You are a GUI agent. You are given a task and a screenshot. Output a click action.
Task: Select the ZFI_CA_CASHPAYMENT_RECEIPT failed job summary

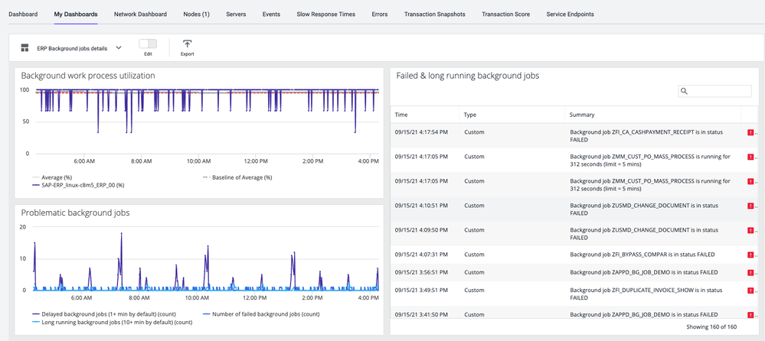tap(646, 136)
